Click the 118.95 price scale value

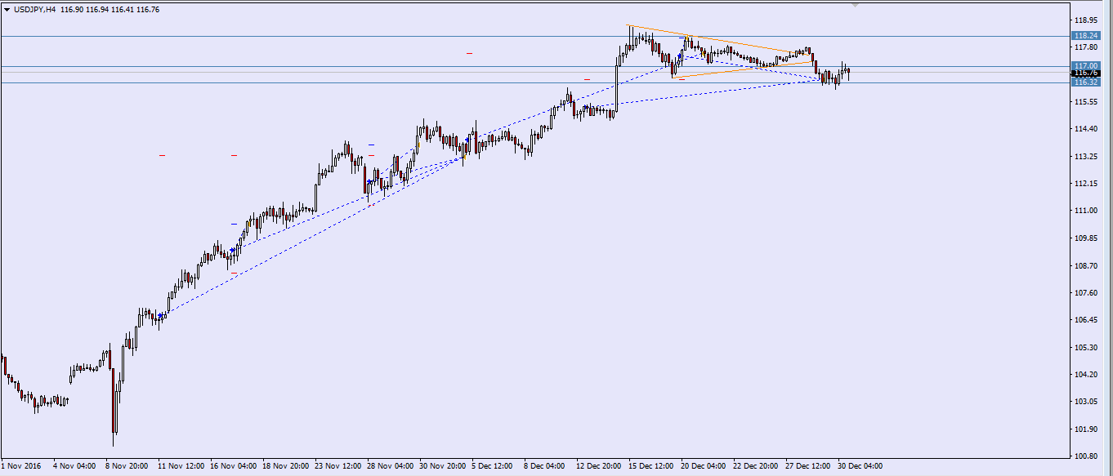pos(1086,20)
